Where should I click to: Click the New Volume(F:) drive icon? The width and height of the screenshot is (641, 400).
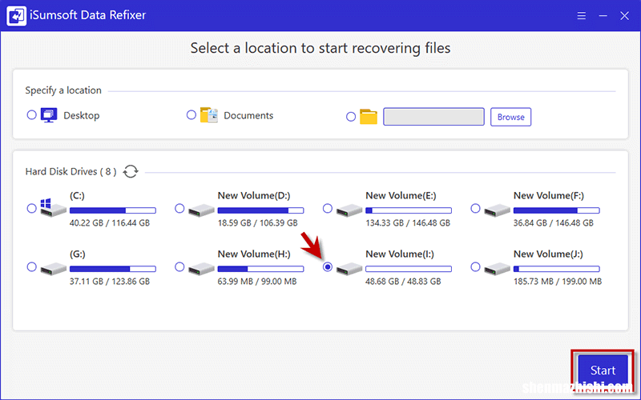click(497, 210)
